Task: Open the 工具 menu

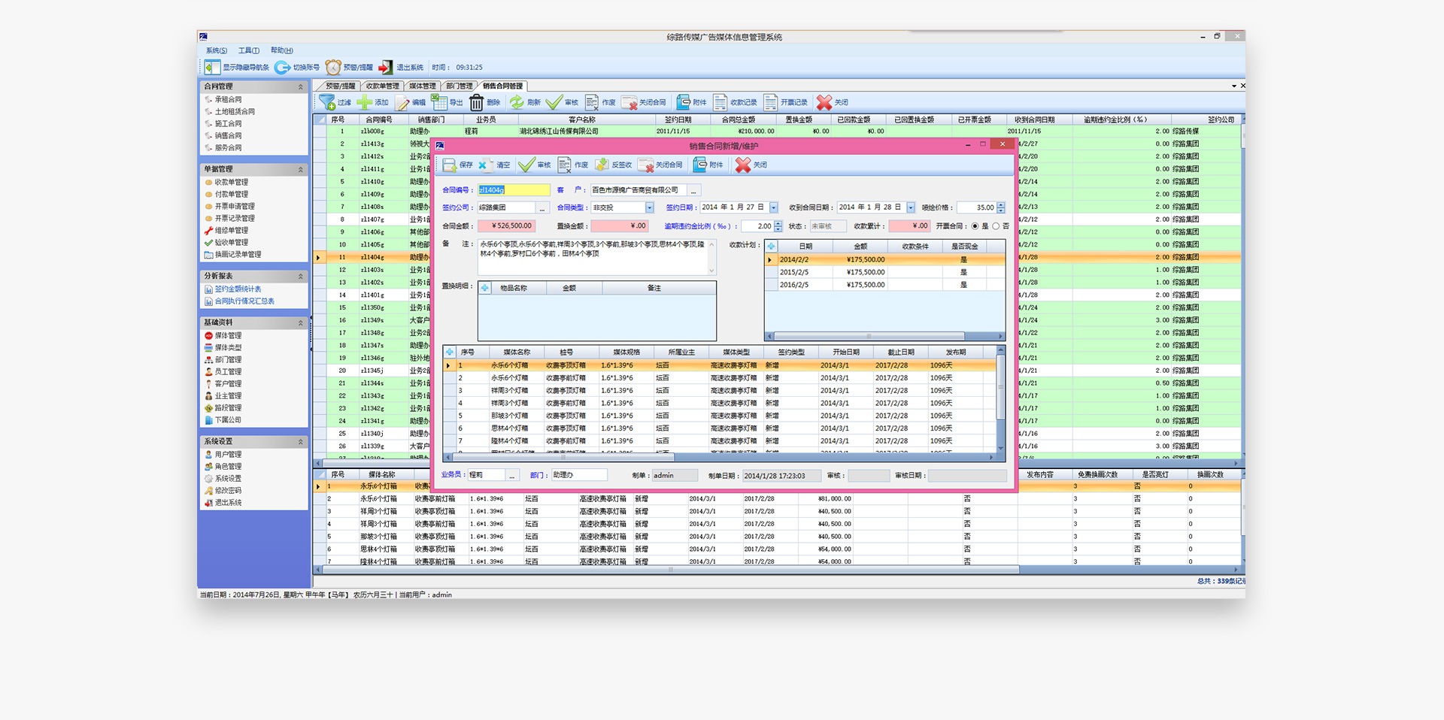Action: pos(248,51)
